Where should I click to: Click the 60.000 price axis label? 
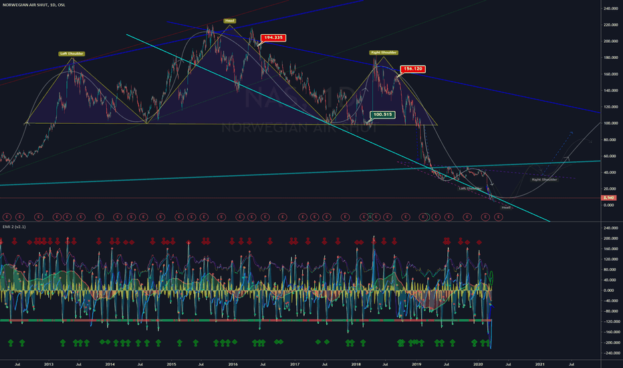(611, 156)
